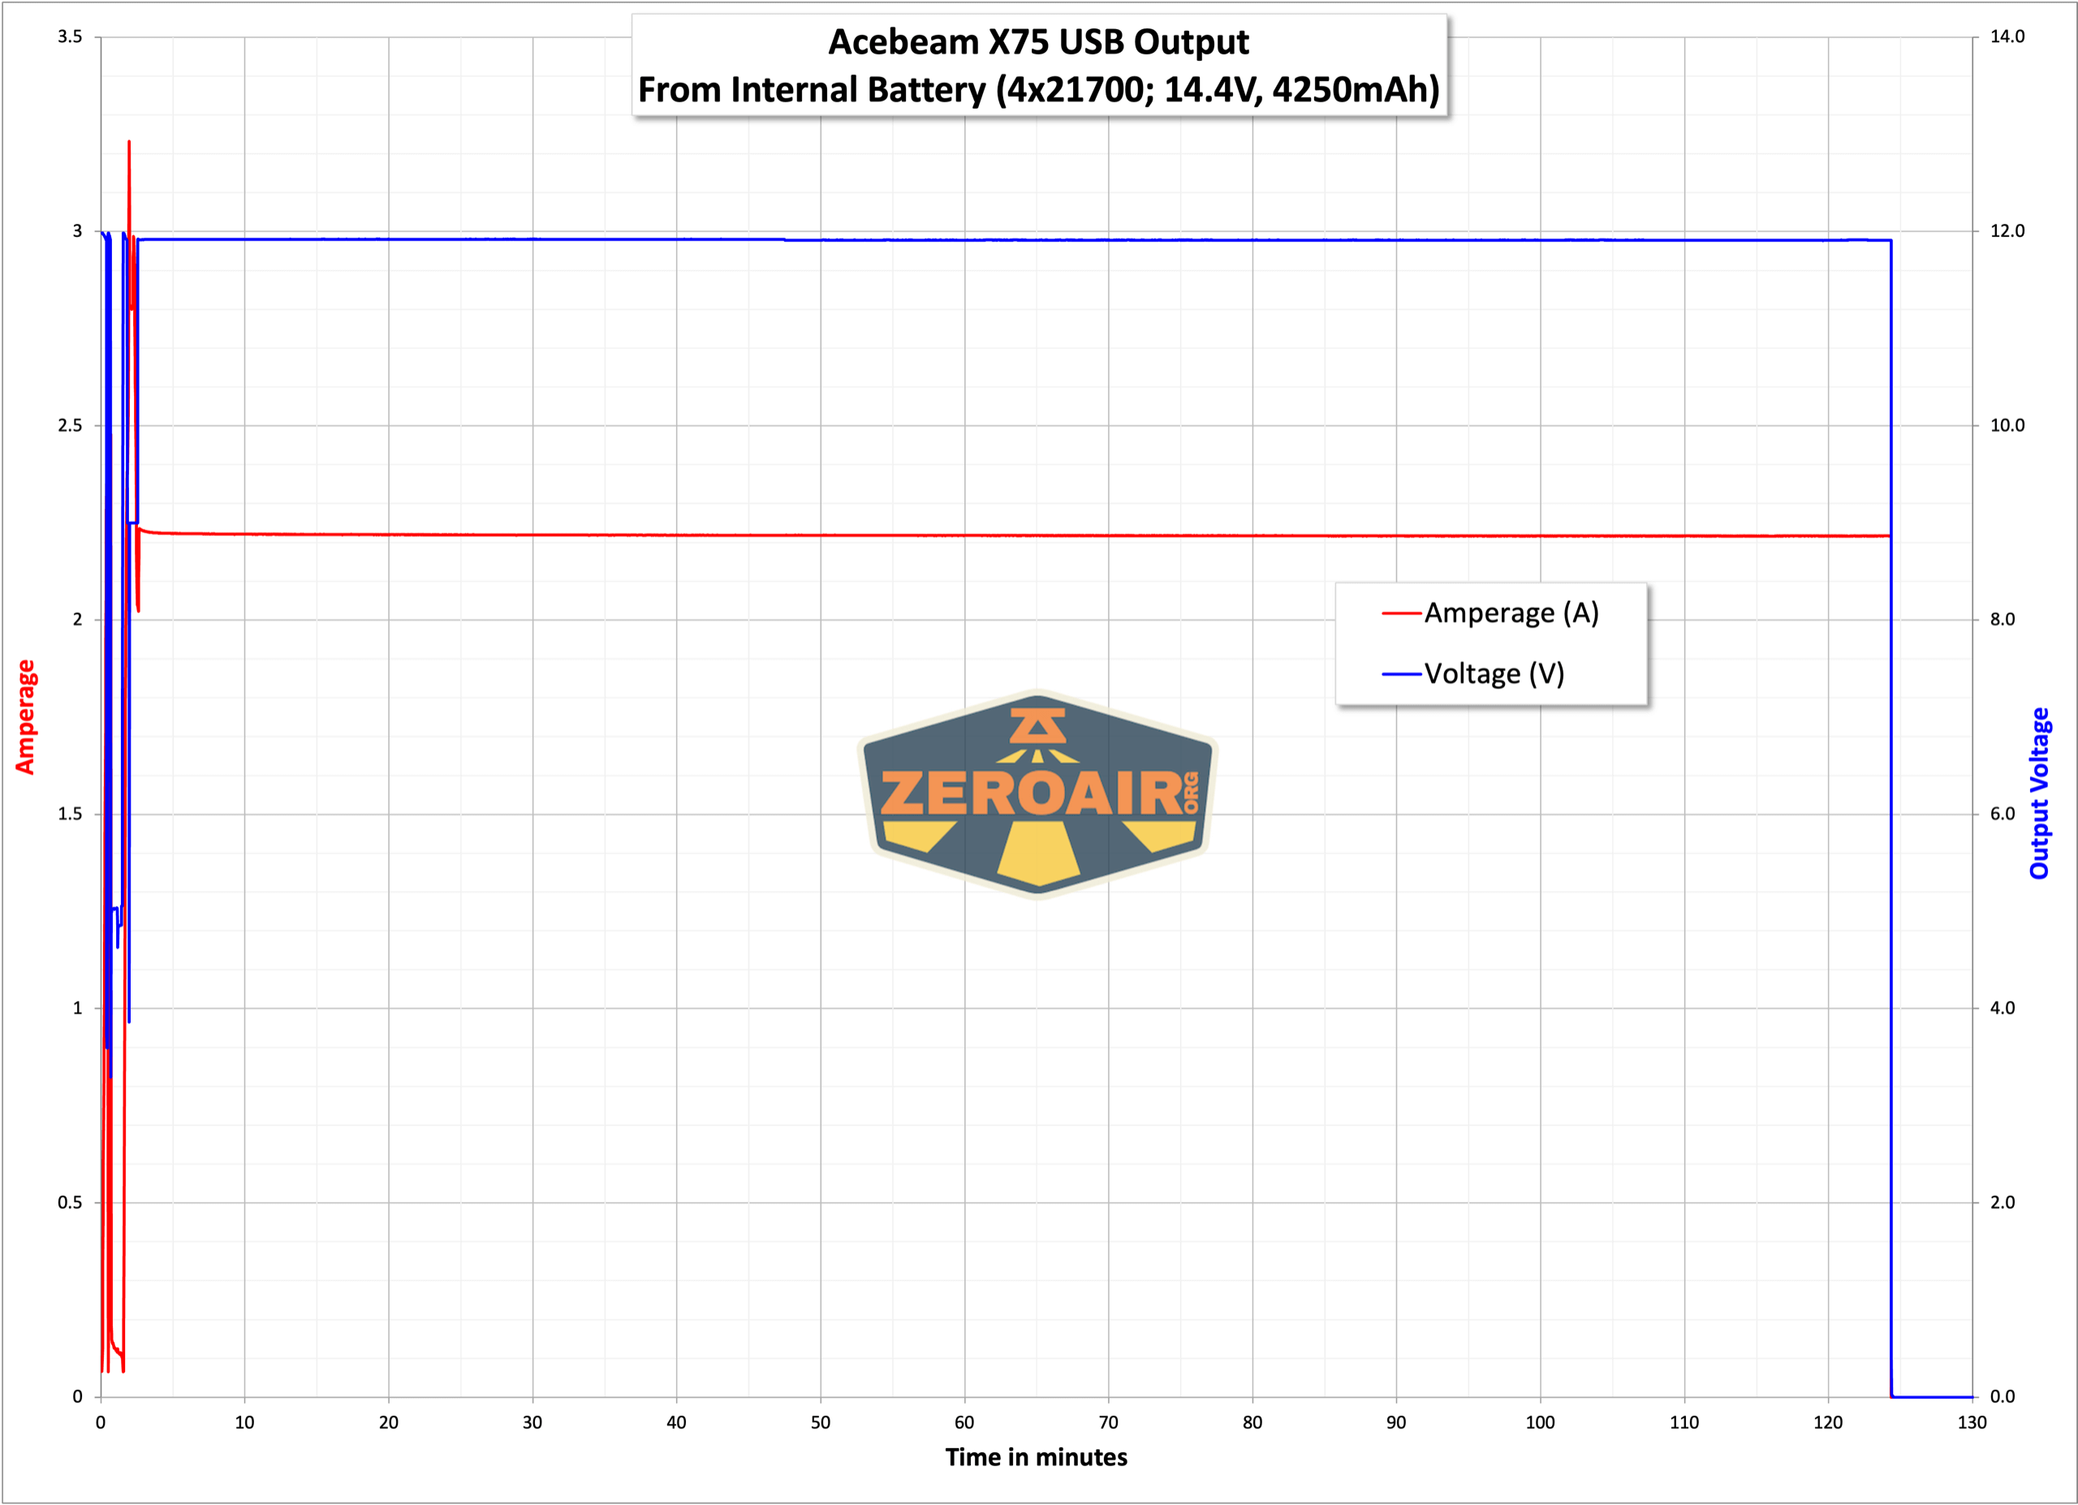The height and width of the screenshot is (1505, 2078).
Task: Click the 3.5 label on amperage axis
Action: [x=70, y=37]
